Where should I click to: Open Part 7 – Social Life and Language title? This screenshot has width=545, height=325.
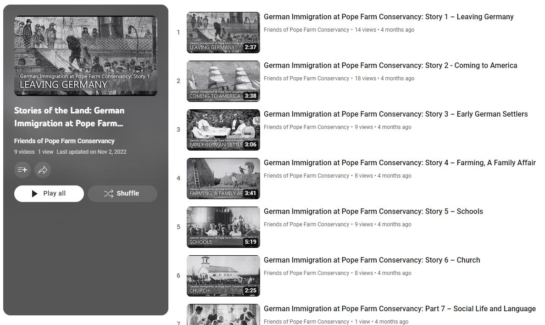tap(400, 309)
